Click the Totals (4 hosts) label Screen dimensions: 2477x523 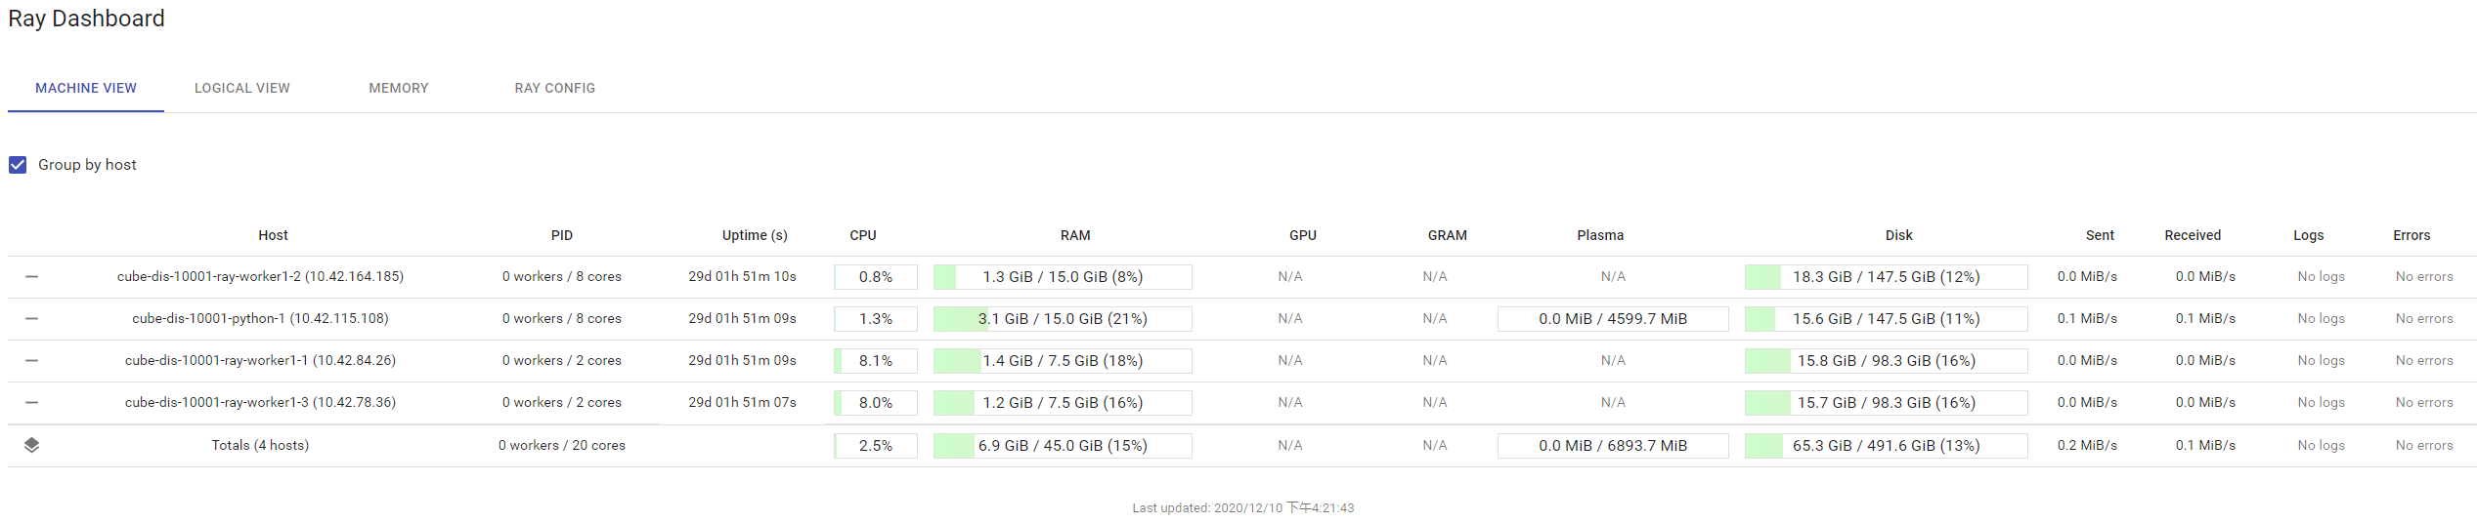[260, 445]
